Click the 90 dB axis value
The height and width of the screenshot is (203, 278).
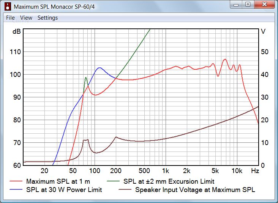[x=17, y=97]
